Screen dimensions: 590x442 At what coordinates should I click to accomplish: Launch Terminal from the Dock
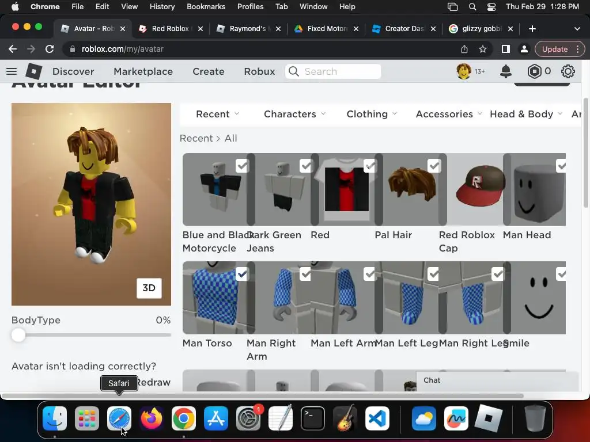coord(313,418)
